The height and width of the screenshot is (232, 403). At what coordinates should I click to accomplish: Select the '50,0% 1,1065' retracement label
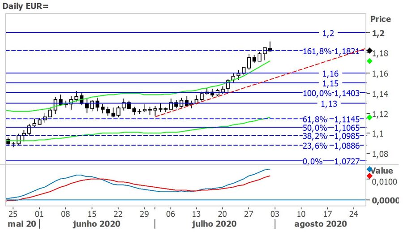pos(331,128)
